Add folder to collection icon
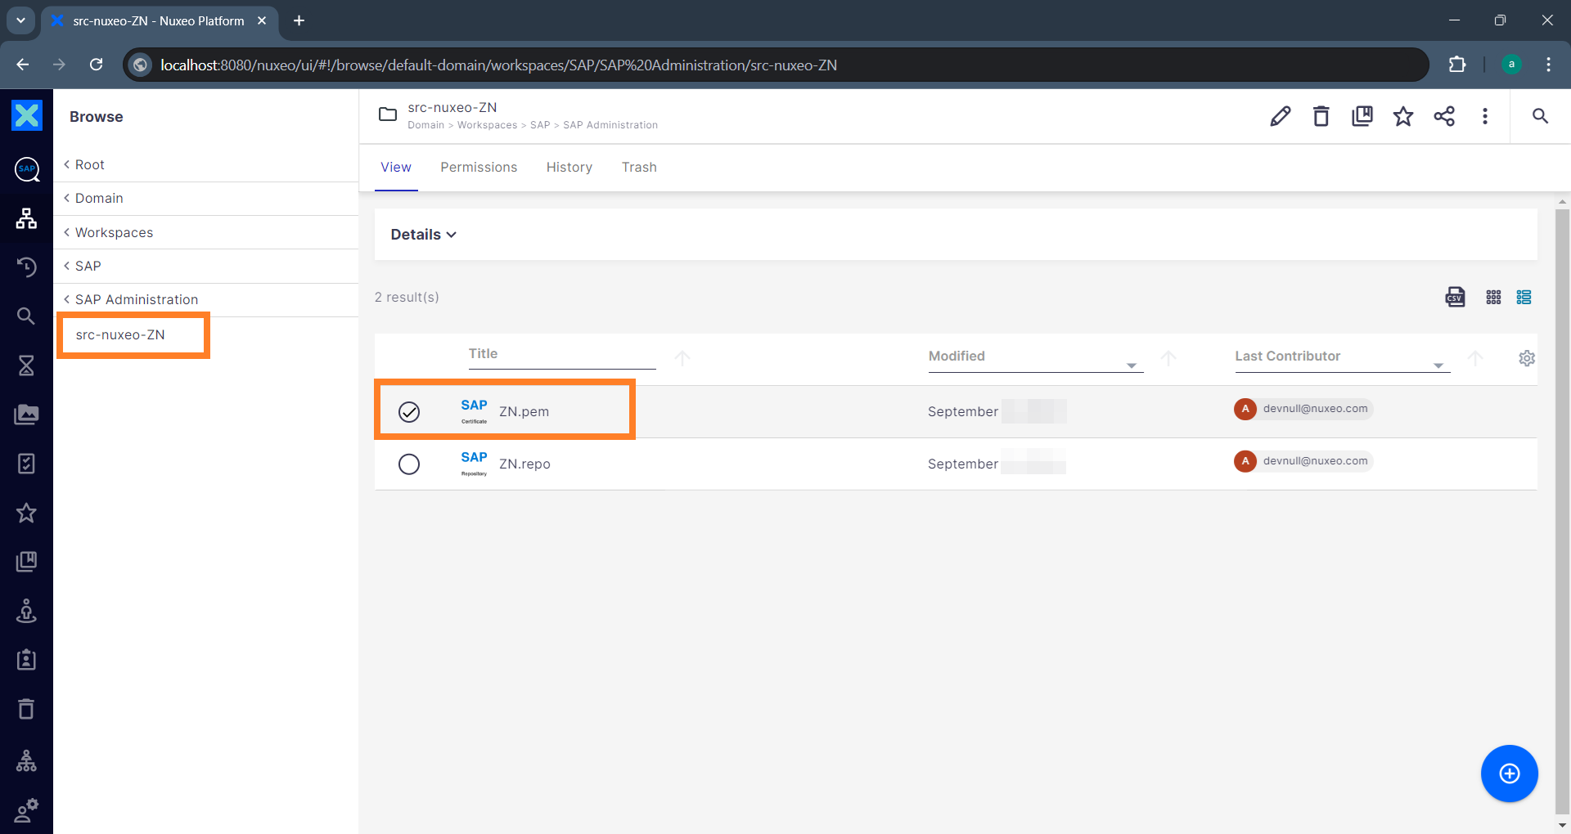 tap(1362, 116)
